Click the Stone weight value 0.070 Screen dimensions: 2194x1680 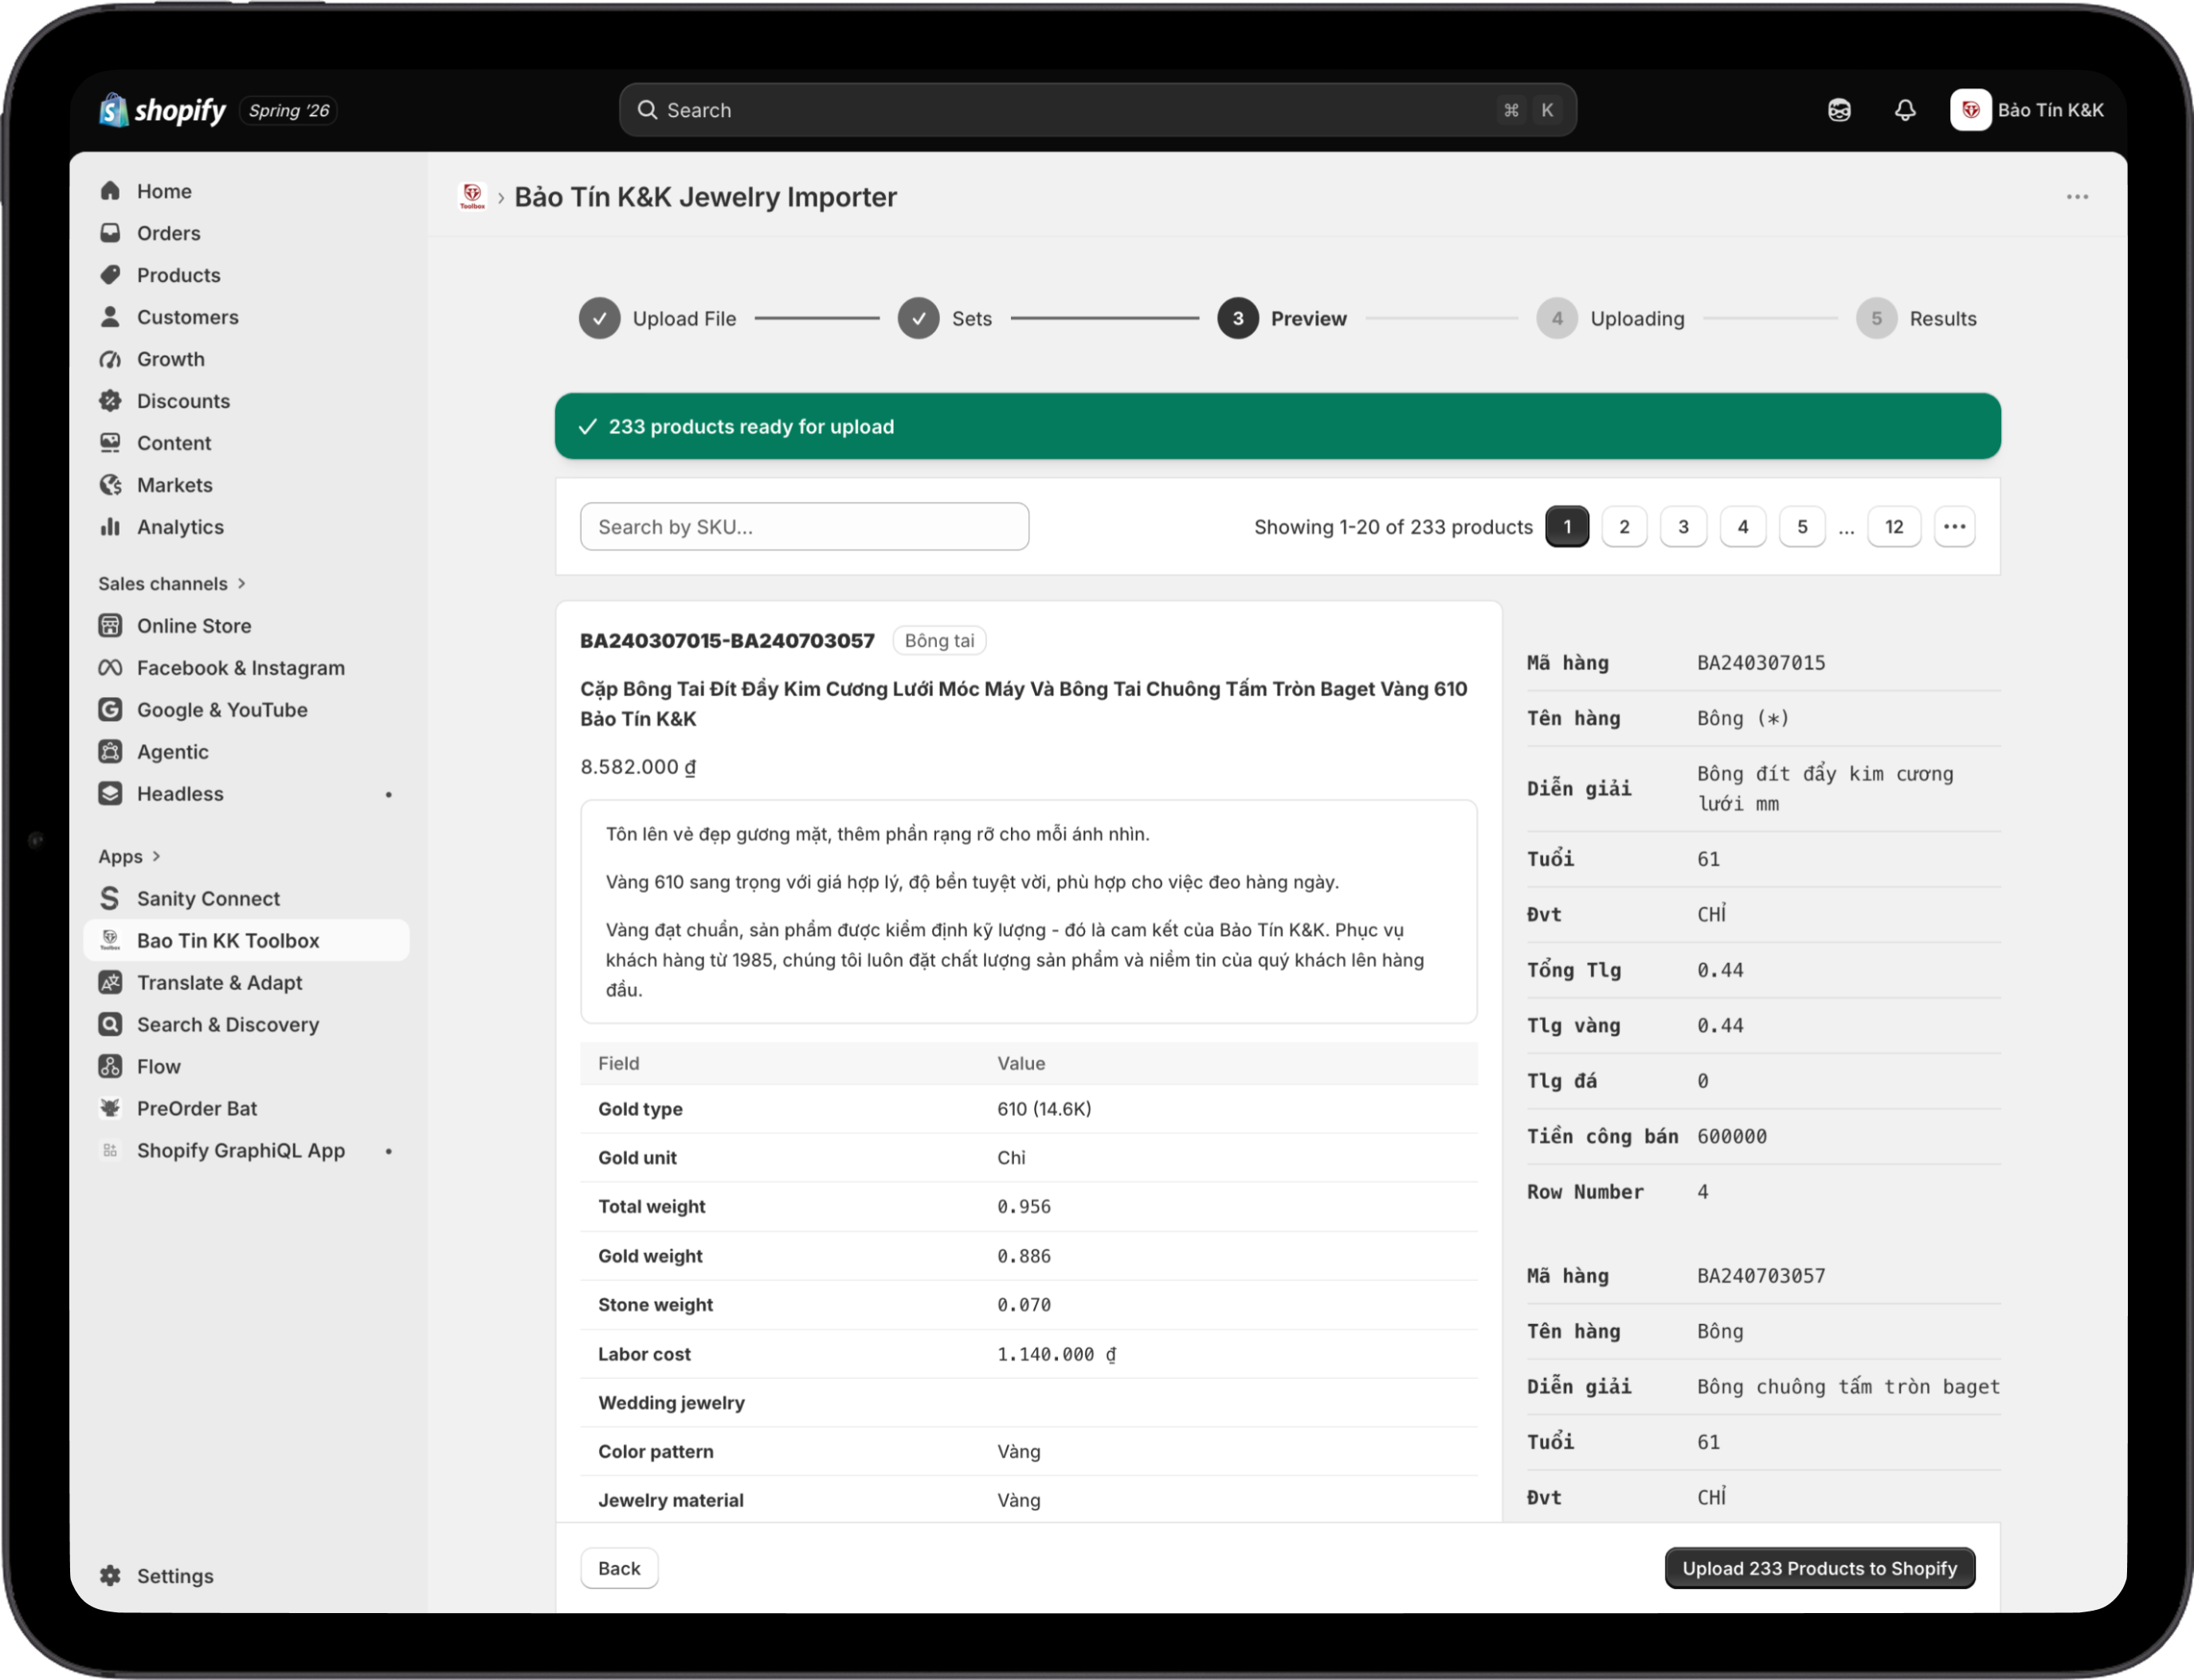coord(1024,1305)
